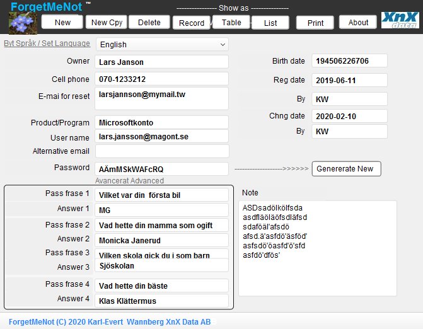Edit Pass frase 1 field
423x329 pixels.
[x=161, y=195]
